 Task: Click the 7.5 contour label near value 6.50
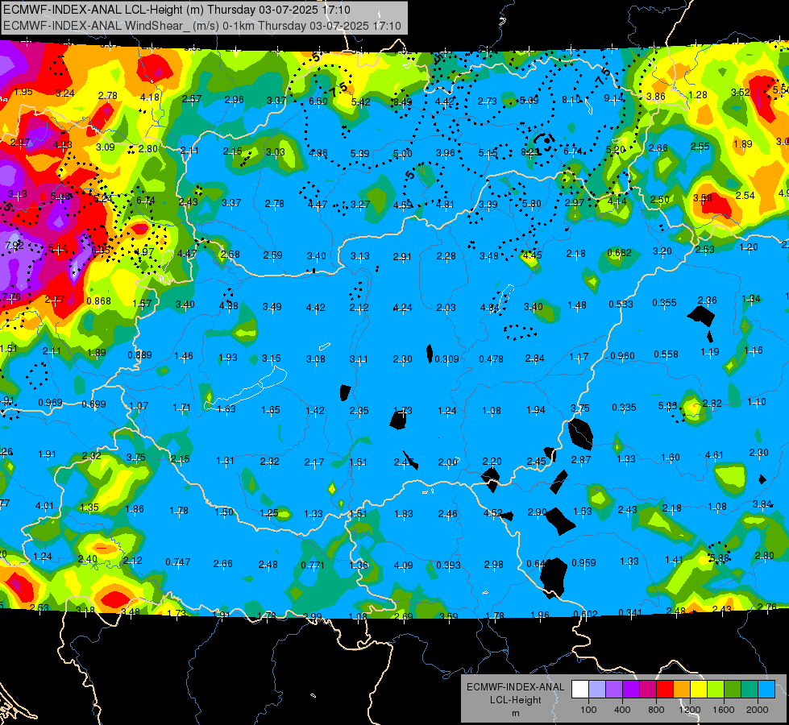tap(338, 89)
